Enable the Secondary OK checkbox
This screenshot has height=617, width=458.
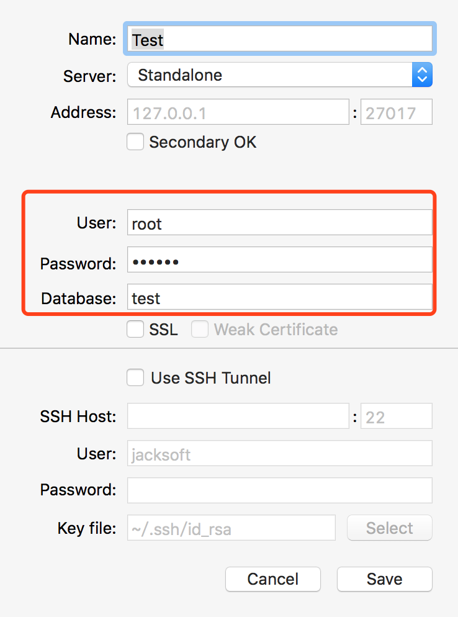click(x=135, y=142)
